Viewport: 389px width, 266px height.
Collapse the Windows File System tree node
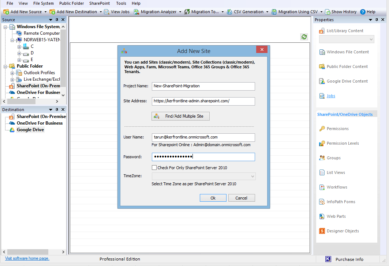coord(5,27)
